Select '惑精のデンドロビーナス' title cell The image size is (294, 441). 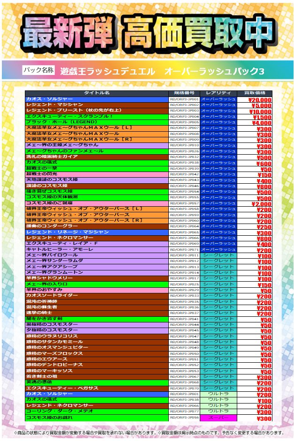(x=97, y=365)
